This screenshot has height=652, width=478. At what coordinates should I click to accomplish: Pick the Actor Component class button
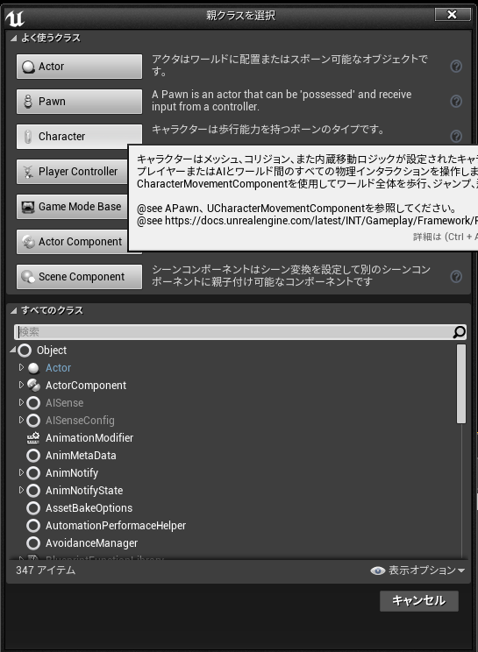click(x=73, y=242)
